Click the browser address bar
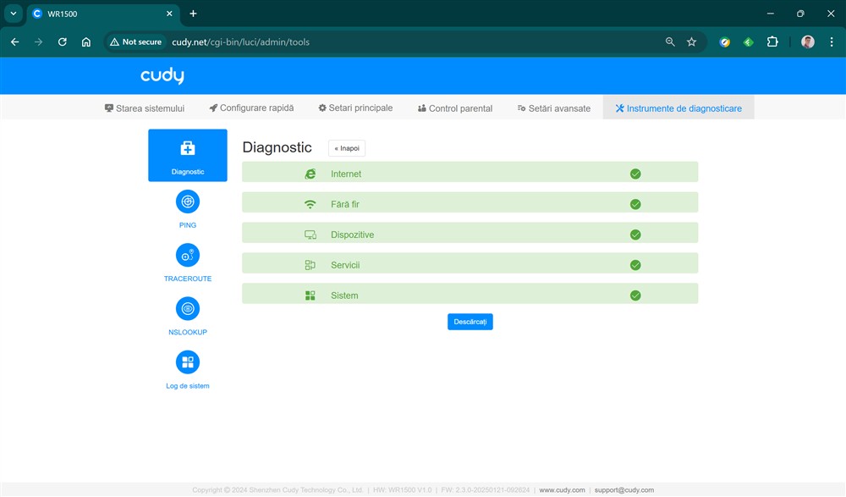The image size is (846, 497). pos(406,41)
